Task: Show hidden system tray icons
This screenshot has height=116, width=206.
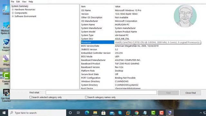Action: click(x=201, y=113)
